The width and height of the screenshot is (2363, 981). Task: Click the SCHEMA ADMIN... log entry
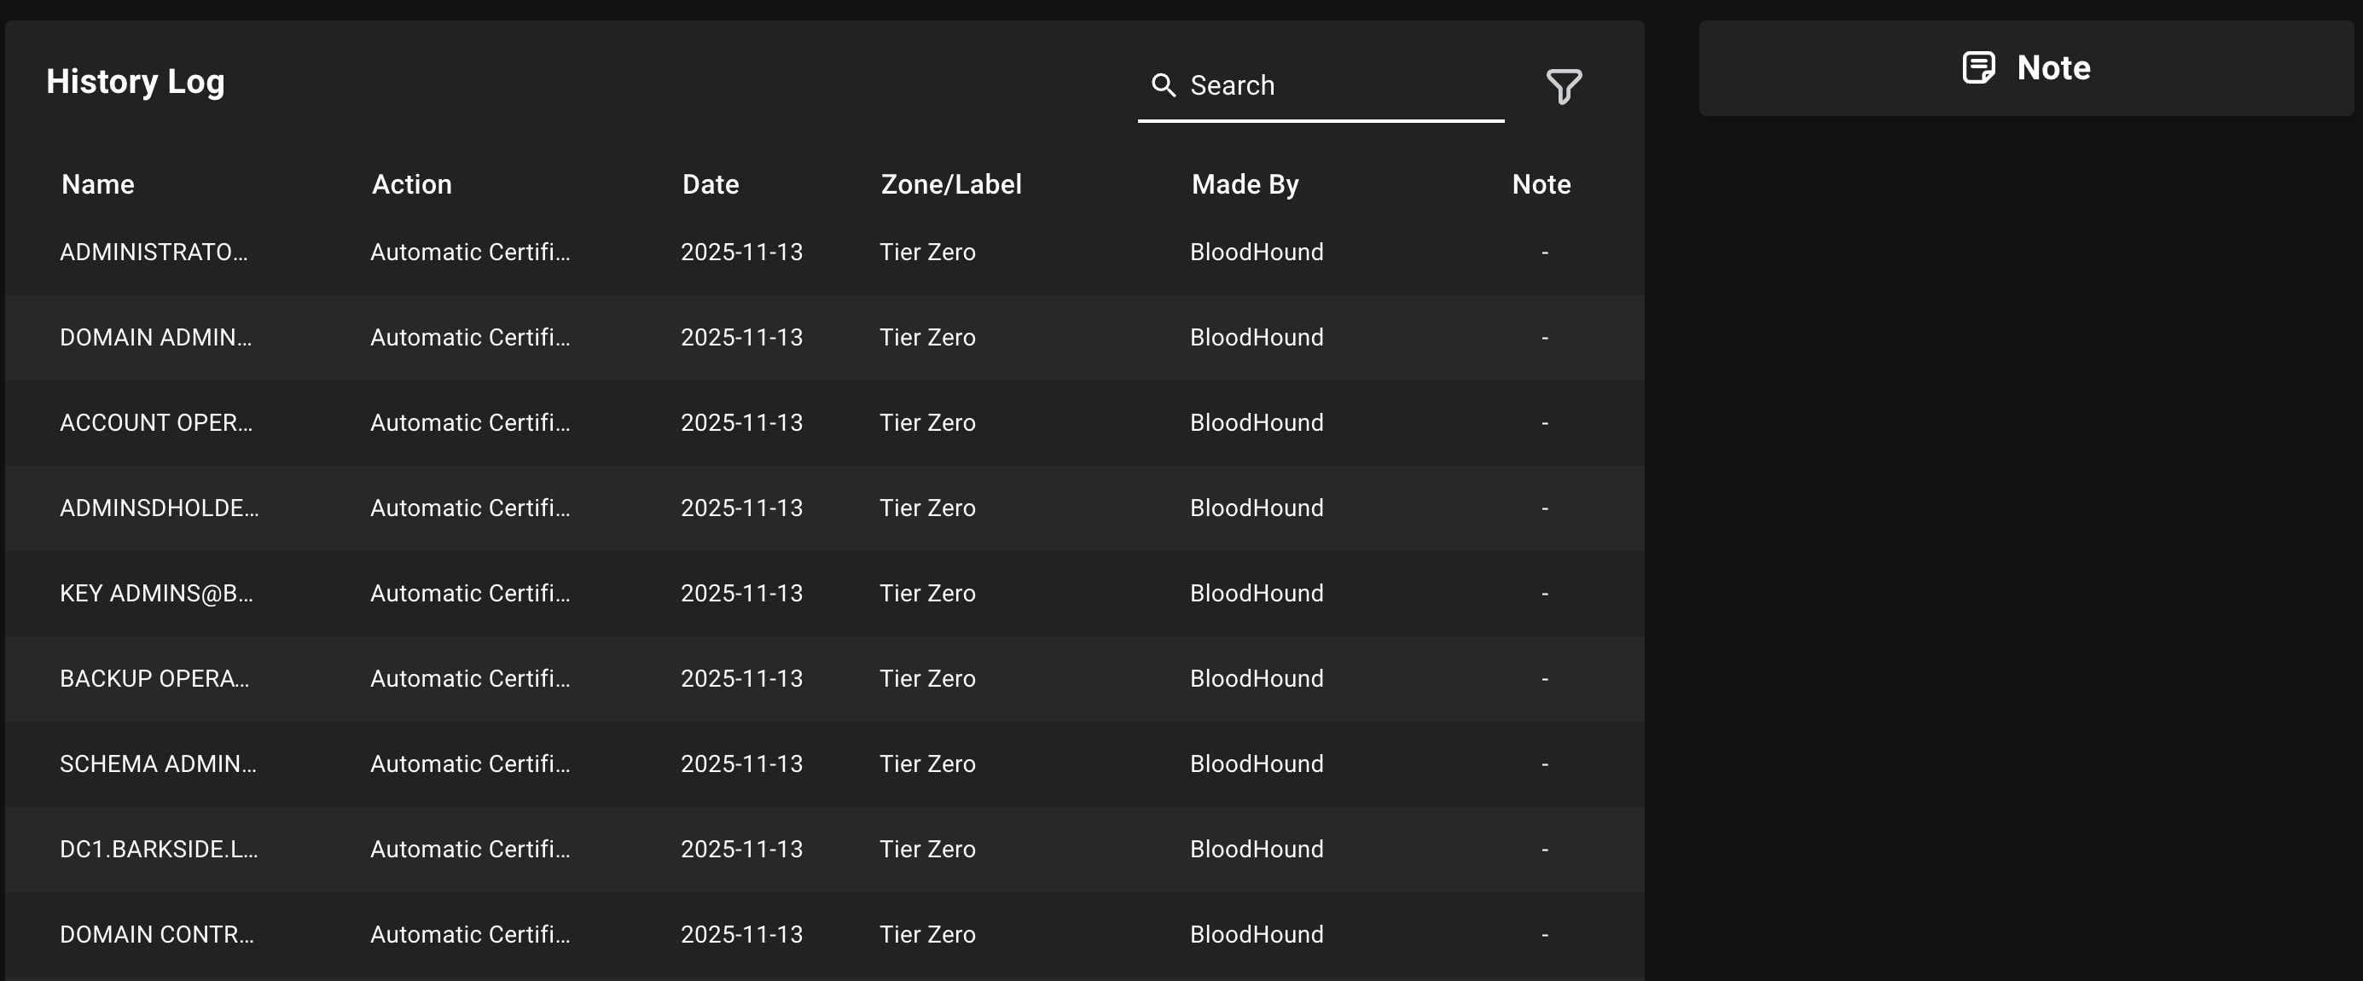click(x=159, y=763)
